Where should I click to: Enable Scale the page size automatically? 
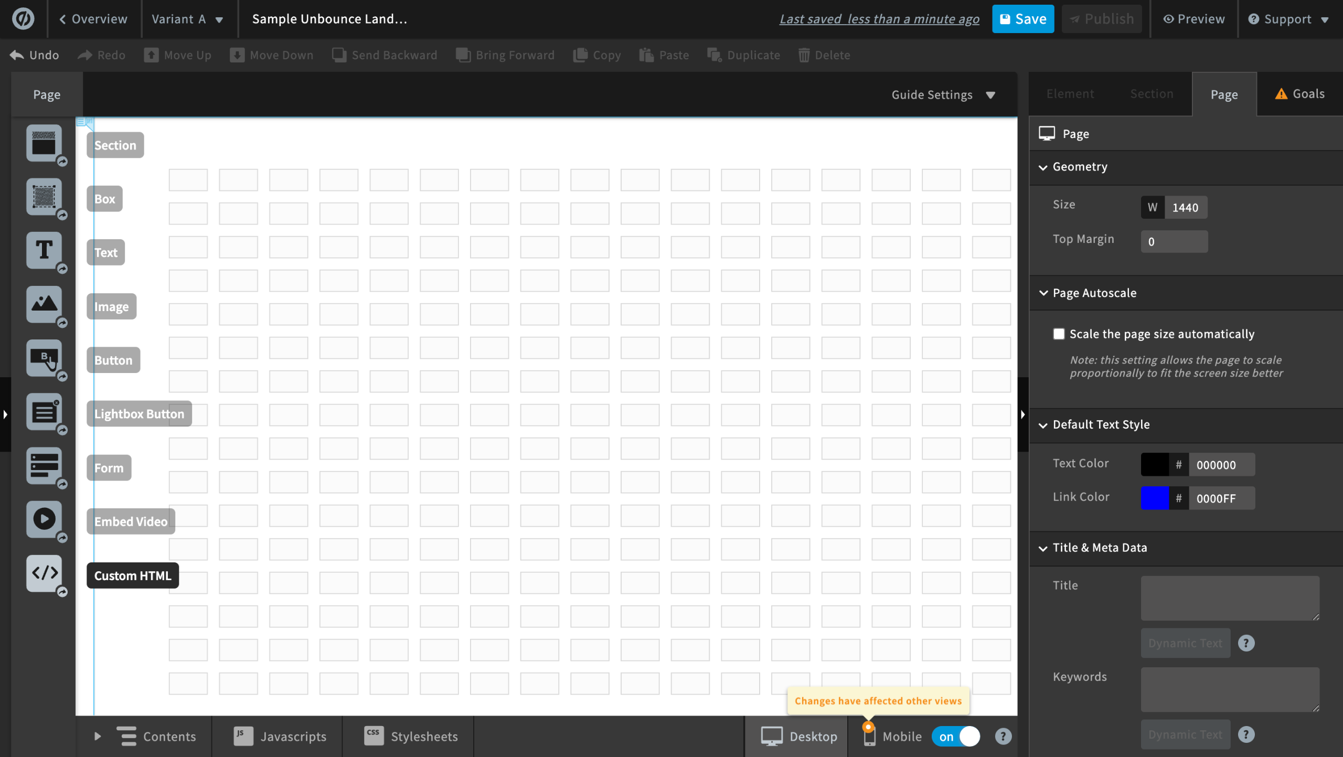pyautogui.click(x=1059, y=334)
